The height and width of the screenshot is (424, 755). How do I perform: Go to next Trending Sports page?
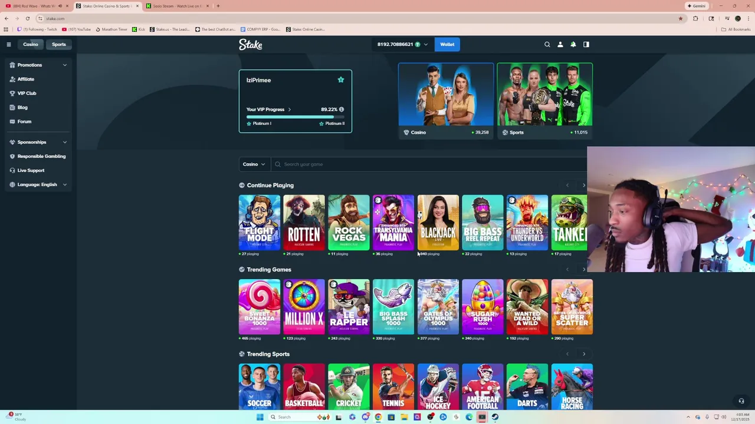coord(584,354)
